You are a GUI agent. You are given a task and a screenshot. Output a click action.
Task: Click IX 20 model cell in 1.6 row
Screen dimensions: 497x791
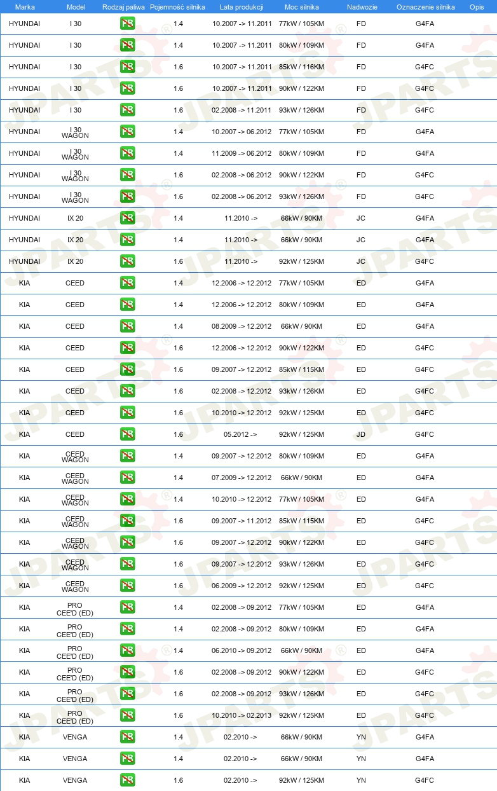pyautogui.click(x=75, y=262)
